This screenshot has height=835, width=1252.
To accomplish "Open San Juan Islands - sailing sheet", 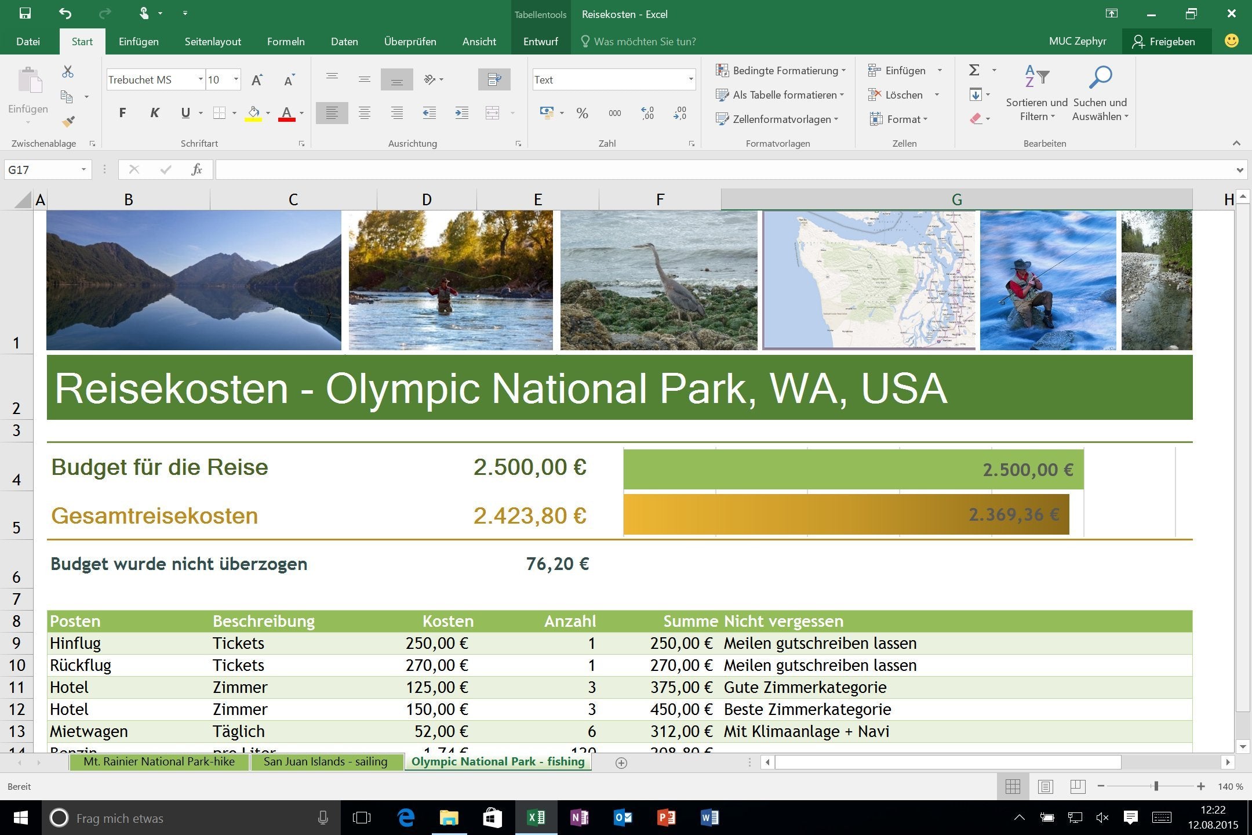I will point(326,762).
